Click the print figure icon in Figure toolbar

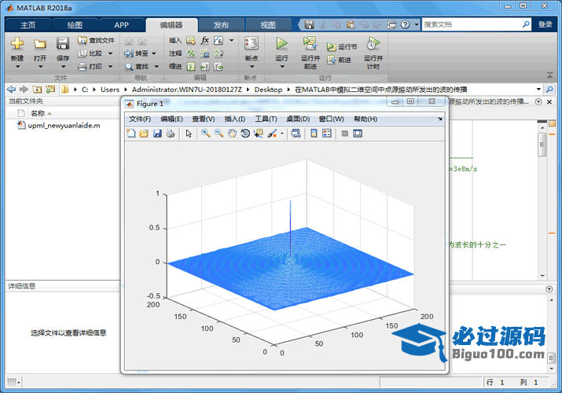tap(171, 134)
